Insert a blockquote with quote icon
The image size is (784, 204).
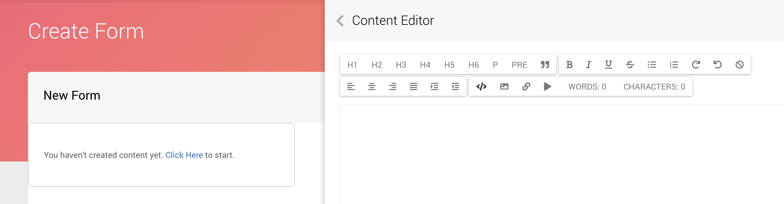(x=545, y=65)
